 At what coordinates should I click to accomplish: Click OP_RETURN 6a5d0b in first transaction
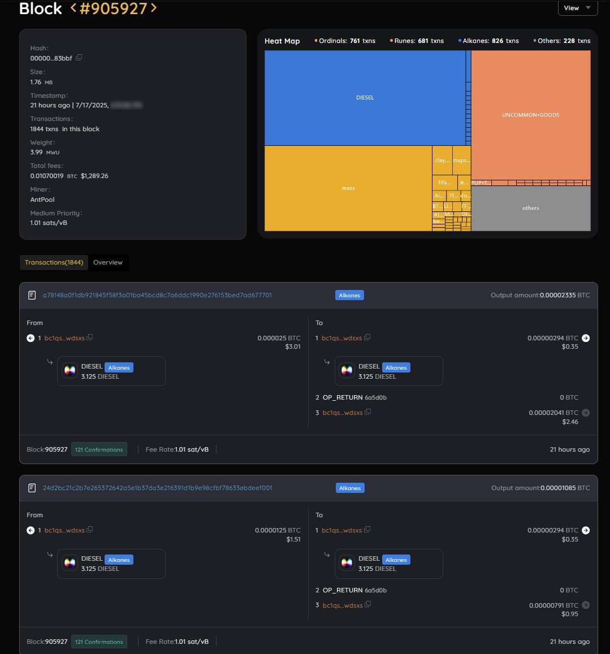point(354,398)
